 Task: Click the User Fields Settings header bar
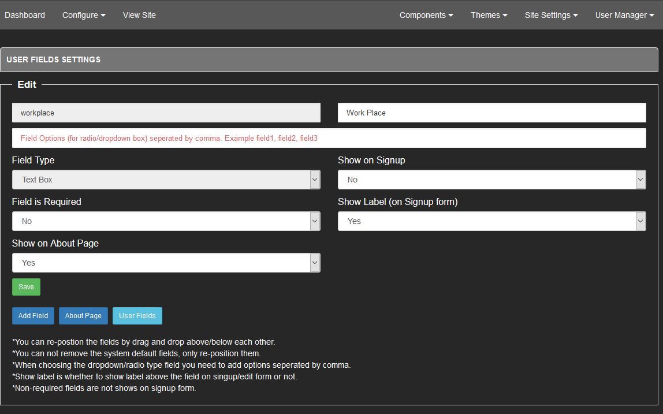point(329,59)
